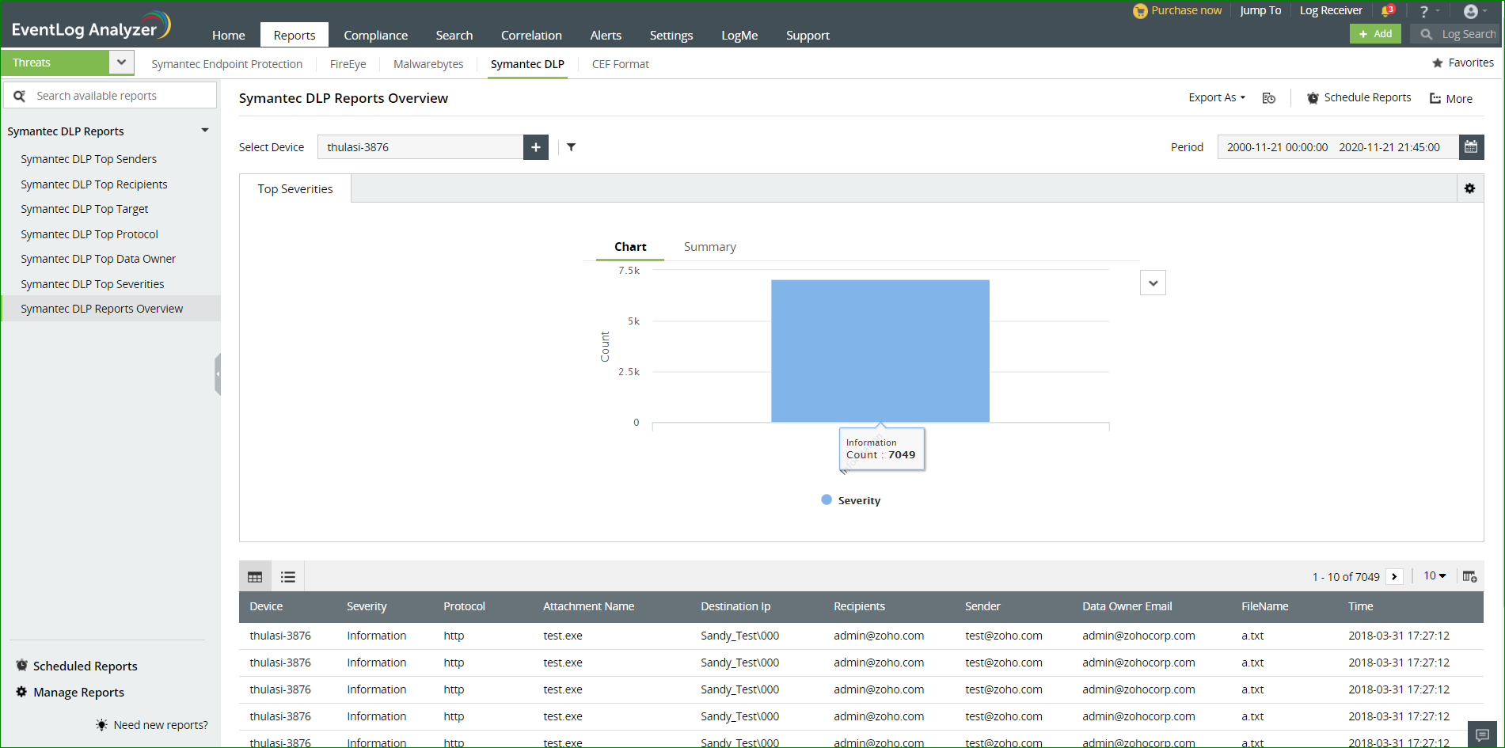
Task: Switch to list view of records
Action: coord(288,577)
